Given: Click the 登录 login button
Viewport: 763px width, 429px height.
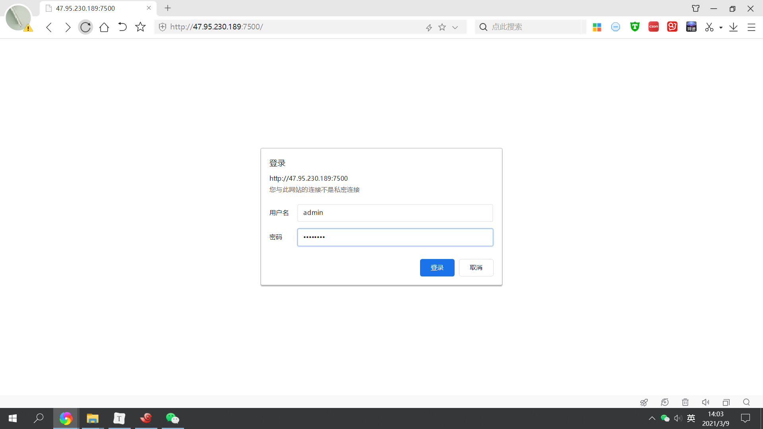Looking at the screenshot, I should tap(437, 267).
